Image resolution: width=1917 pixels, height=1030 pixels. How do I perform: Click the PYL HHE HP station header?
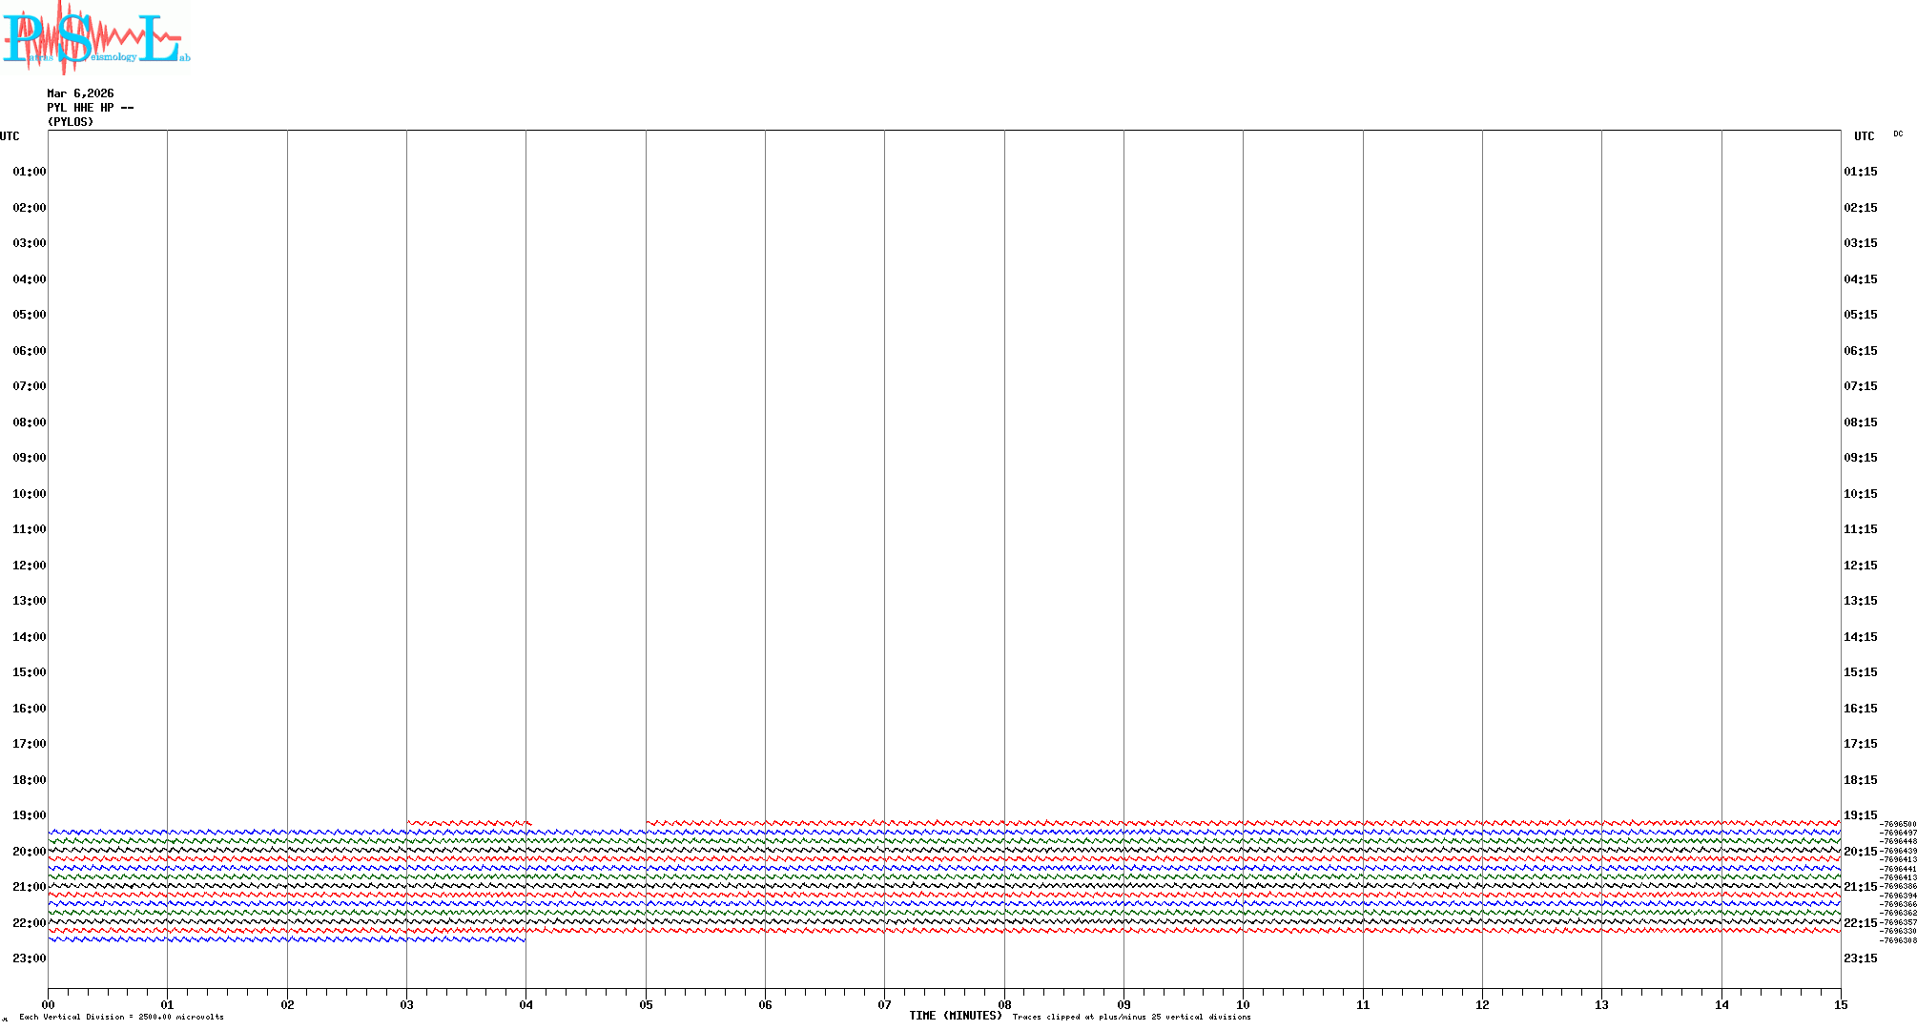(x=90, y=108)
